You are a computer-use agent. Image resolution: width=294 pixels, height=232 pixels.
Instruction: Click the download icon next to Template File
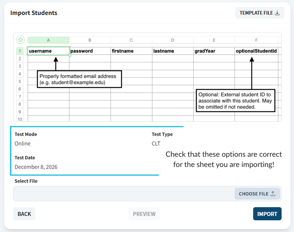(x=277, y=13)
